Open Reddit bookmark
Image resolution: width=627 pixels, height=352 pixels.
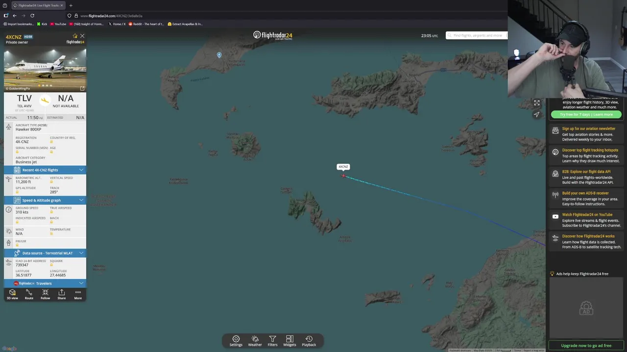tap(146, 24)
